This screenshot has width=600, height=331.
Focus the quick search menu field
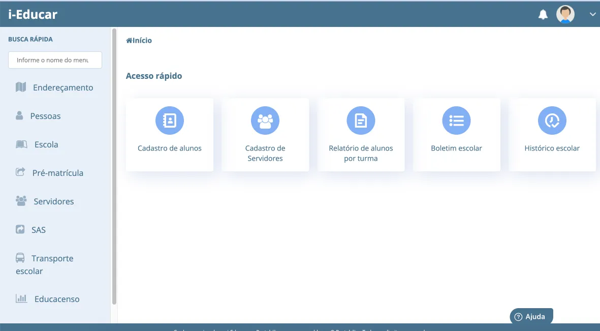(x=55, y=60)
